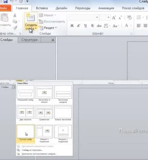Open the Дизайн ribbon tab
The image size is (148, 160).
tap(61, 8)
